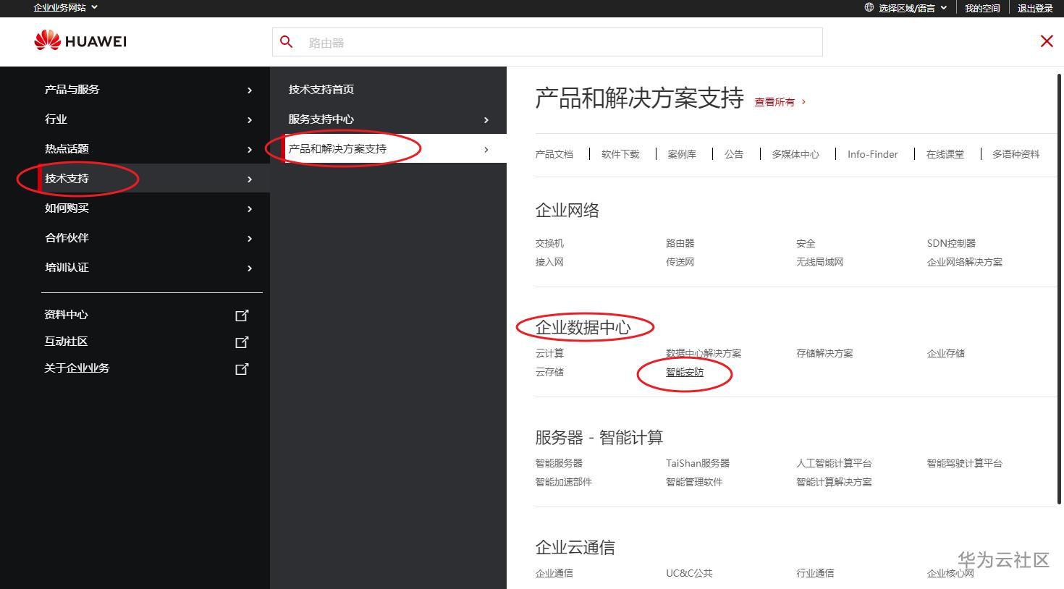The image size is (1064, 589).
Task: Open 接入网 link
Action: [549, 262]
